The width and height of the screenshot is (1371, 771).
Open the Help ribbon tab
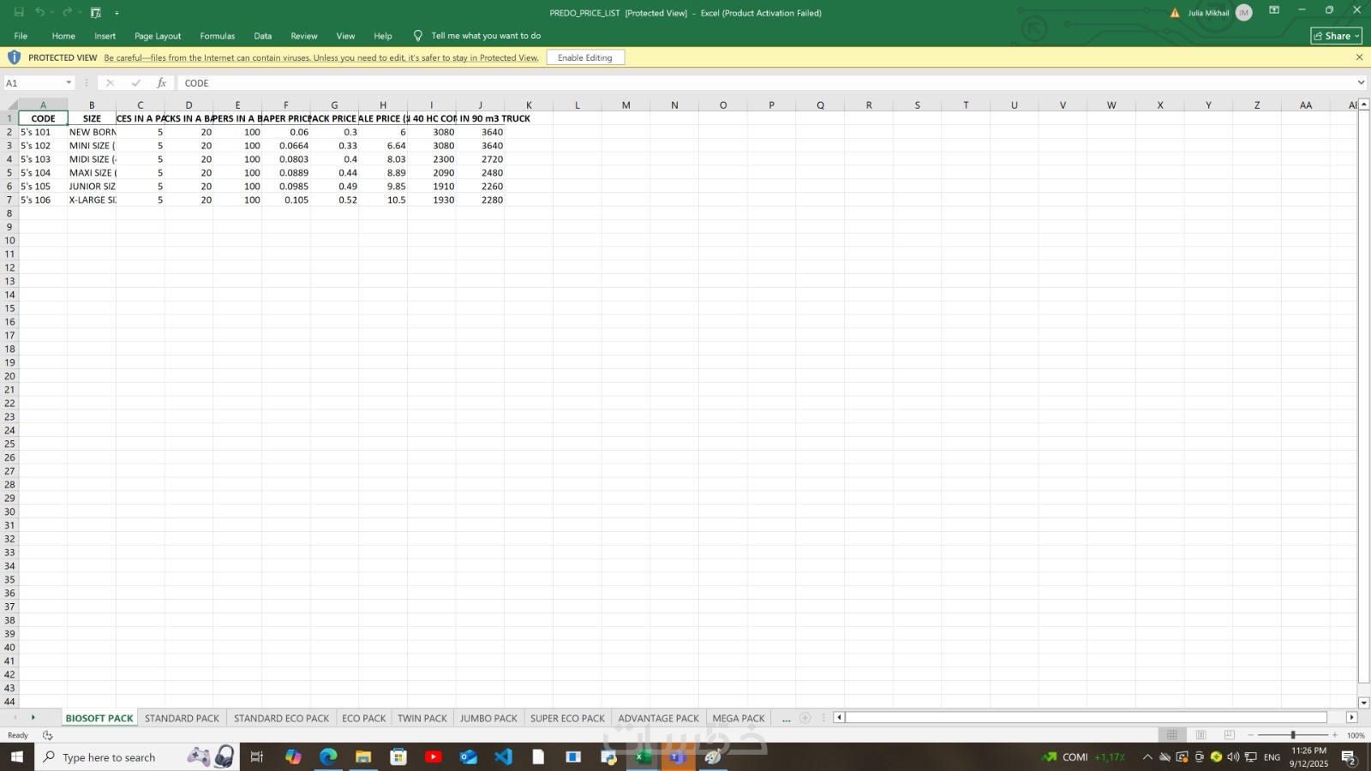[x=383, y=36]
